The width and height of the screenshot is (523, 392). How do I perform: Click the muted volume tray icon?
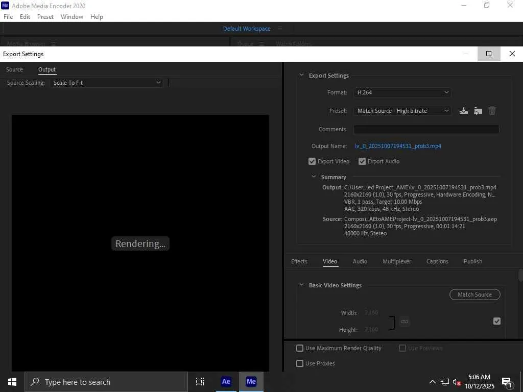(456, 382)
